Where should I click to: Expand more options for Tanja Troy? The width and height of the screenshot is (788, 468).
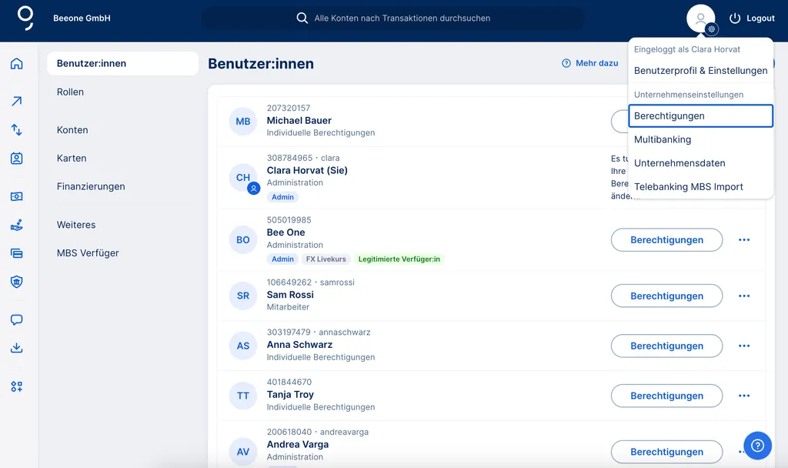coord(743,396)
